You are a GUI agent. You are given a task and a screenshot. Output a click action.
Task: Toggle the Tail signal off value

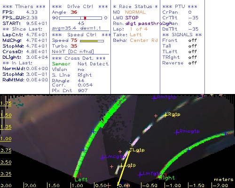(x=193, y=46)
